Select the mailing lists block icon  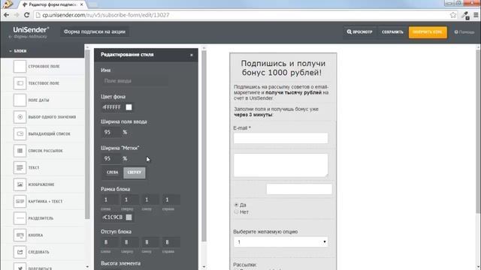[x=20, y=151]
